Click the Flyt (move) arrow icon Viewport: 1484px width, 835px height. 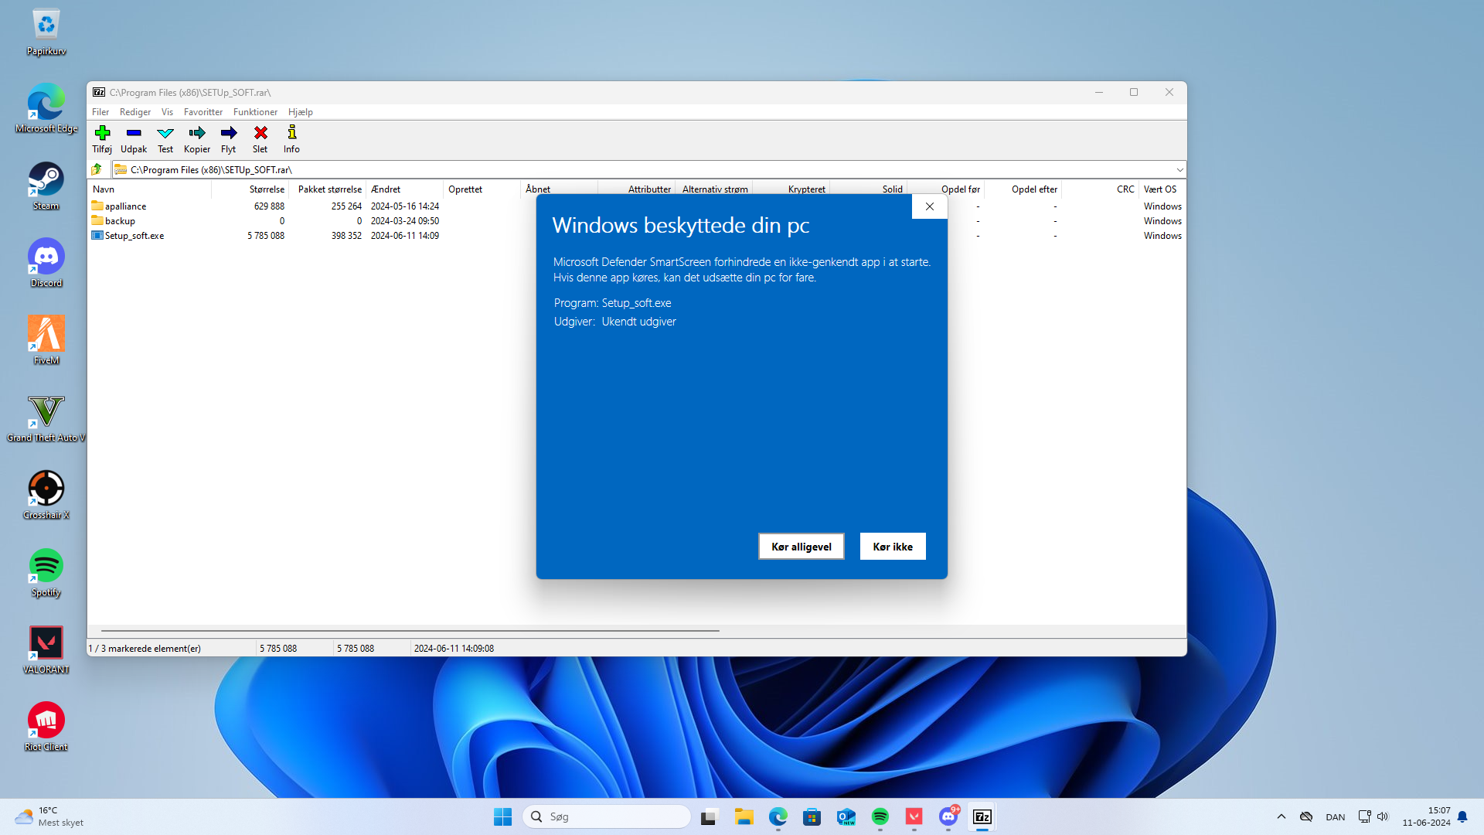pyautogui.click(x=229, y=133)
